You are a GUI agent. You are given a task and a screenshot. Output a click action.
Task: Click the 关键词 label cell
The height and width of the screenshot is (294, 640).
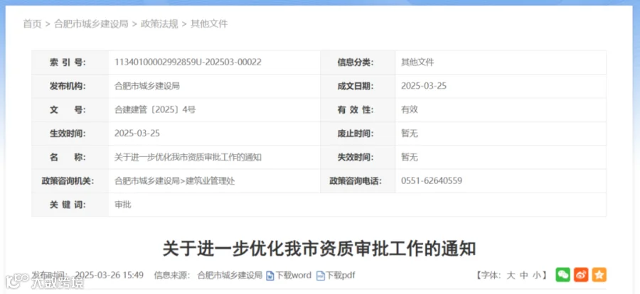70,205
